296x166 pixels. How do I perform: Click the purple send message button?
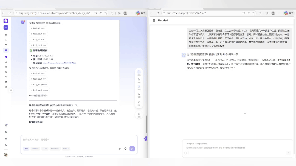[132, 149]
